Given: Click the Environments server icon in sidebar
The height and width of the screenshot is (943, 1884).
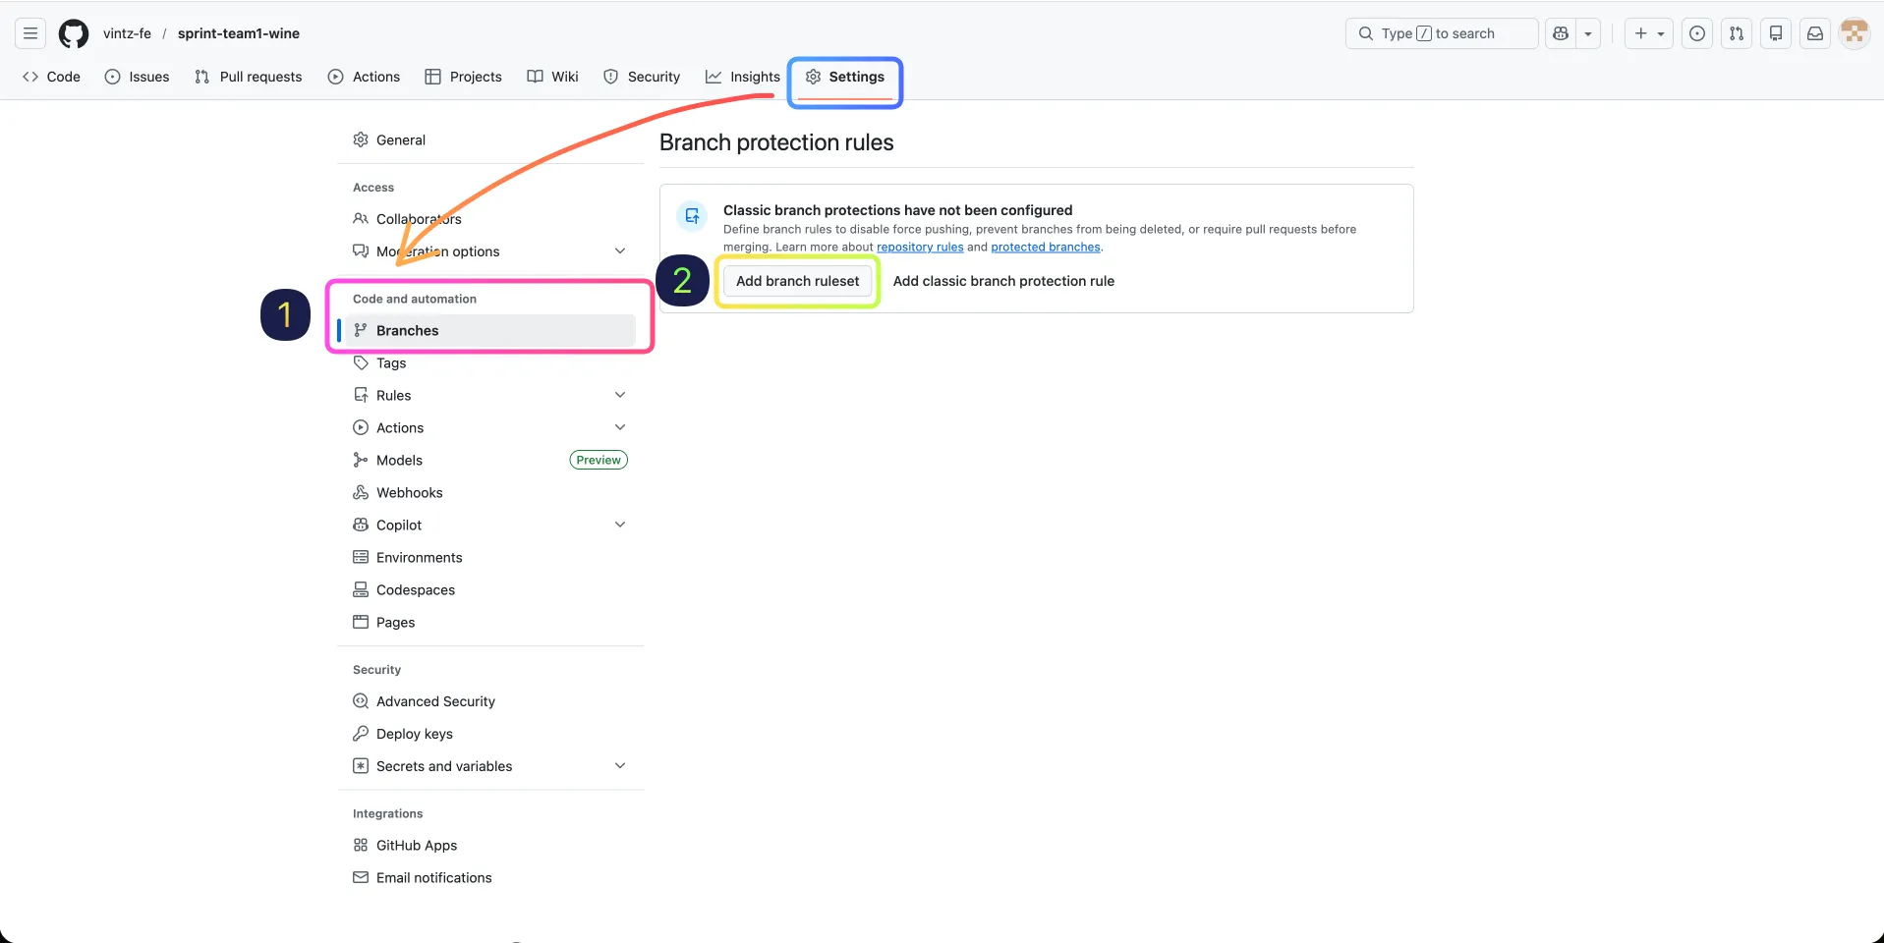Looking at the screenshot, I should click(361, 557).
